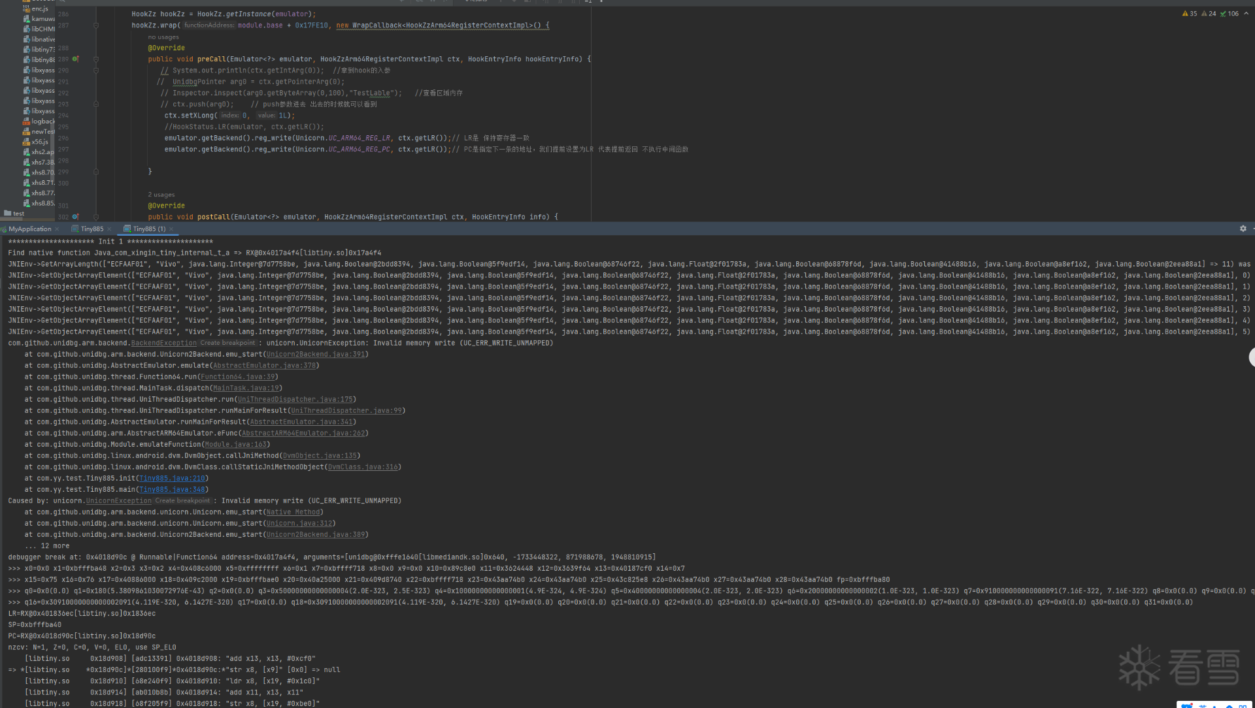
Task: Select the logback file in project tree
Action: pyautogui.click(x=42, y=121)
